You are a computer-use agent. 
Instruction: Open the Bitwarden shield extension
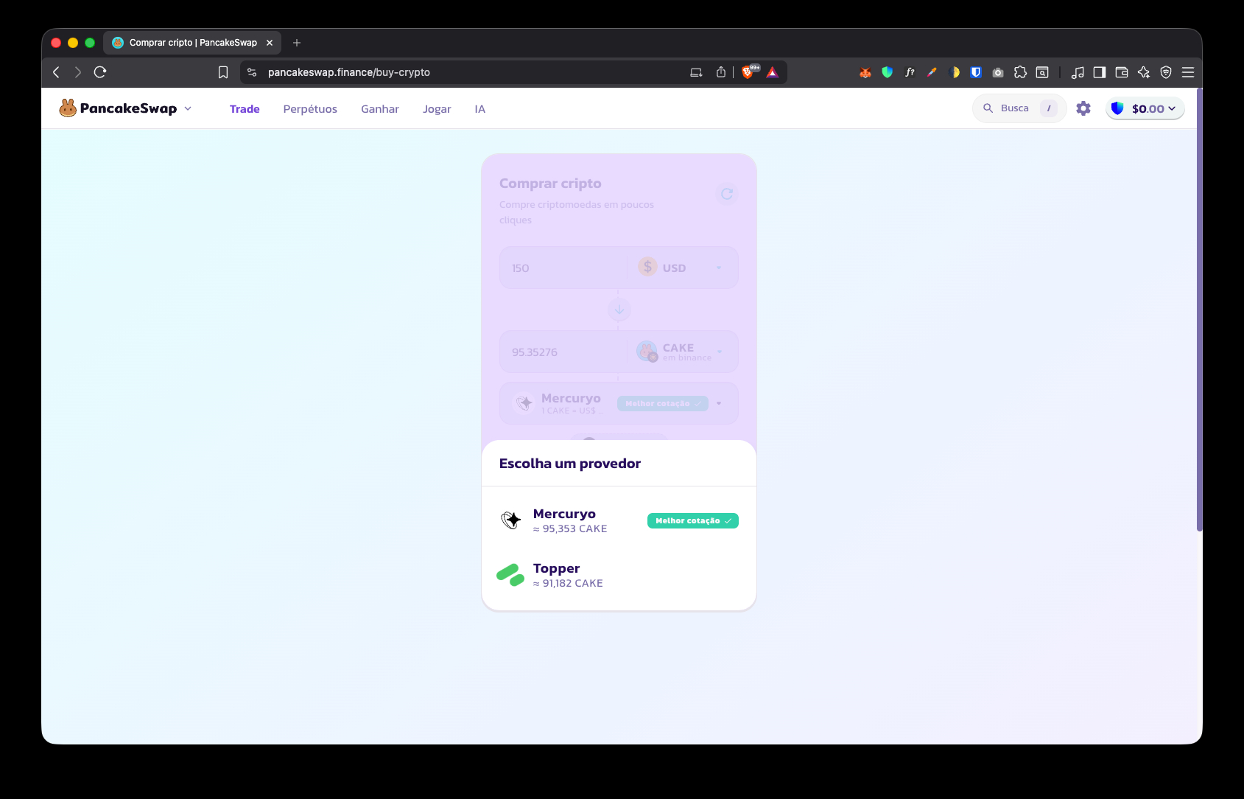click(976, 72)
